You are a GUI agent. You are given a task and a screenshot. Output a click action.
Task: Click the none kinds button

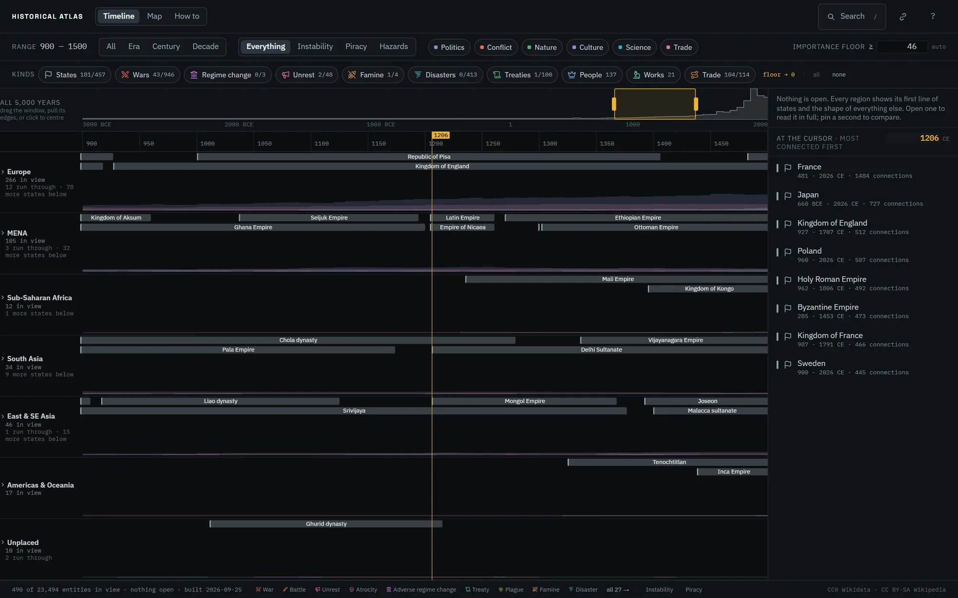(838, 75)
